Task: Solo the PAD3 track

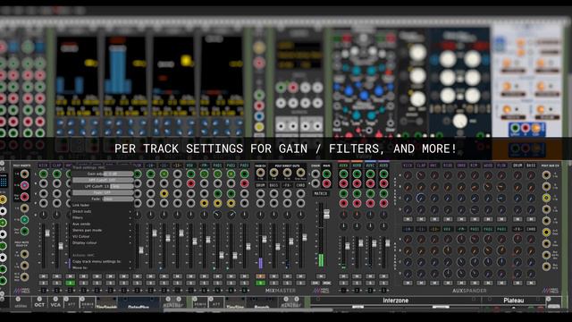Action: pyautogui.click(x=244, y=283)
